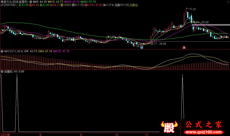Expand the MACD(12,26,9) indicator menu icon
Image resolution: width=230 pixels, height=136 pixels.
(x=2, y=51)
